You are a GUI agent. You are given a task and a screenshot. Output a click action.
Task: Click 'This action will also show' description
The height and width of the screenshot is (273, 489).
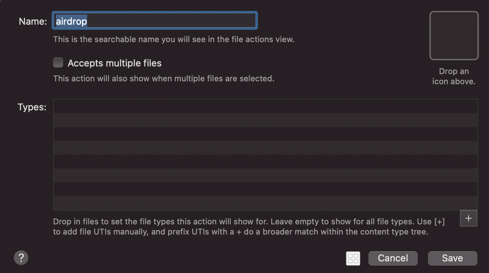click(163, 78)
